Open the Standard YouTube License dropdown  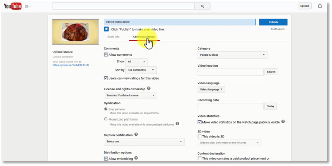coord(130,95)
